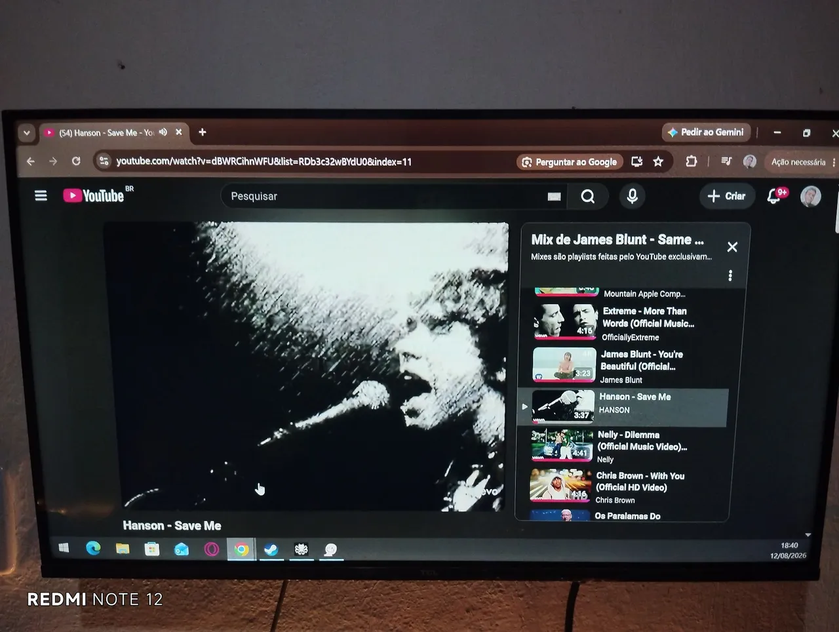Viewport: 839px width, 632px height.
Task: Open YouTube account avatar menu
Action: (811, 196)
